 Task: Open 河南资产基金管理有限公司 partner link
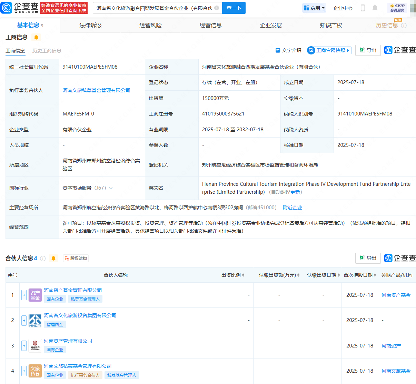click(x=73, y=290)
